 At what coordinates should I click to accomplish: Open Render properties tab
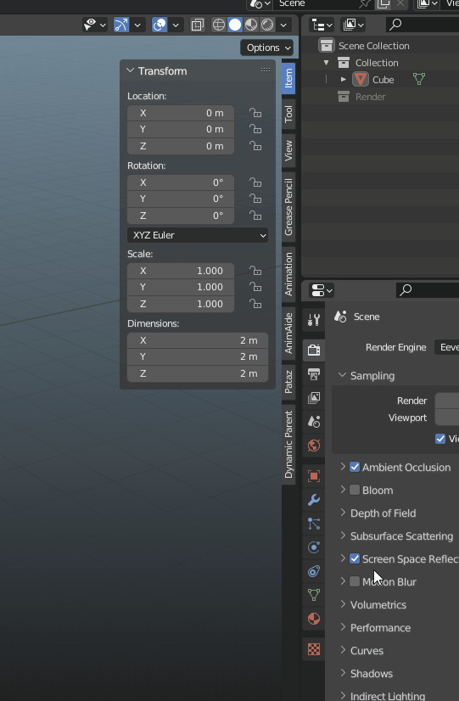point(314,350)
